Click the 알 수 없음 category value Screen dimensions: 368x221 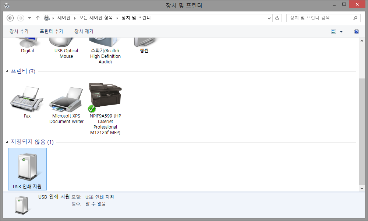click(x=96, y=204)
